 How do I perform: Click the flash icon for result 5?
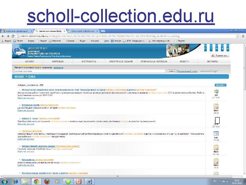point(216,148)
